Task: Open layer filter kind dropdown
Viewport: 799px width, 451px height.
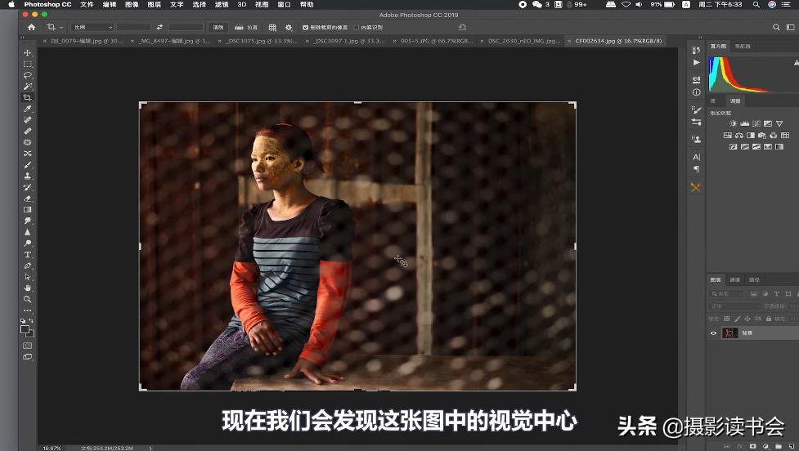Action: 728,294
